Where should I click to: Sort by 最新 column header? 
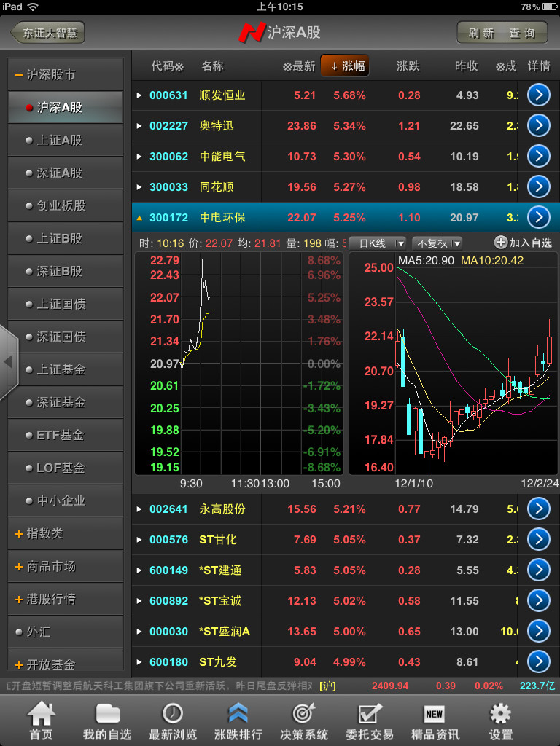299,66
